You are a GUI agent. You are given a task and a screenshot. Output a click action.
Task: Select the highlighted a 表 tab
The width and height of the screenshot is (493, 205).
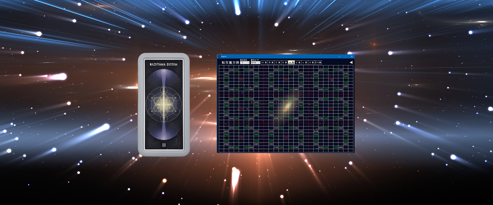(x=291, y=63)
